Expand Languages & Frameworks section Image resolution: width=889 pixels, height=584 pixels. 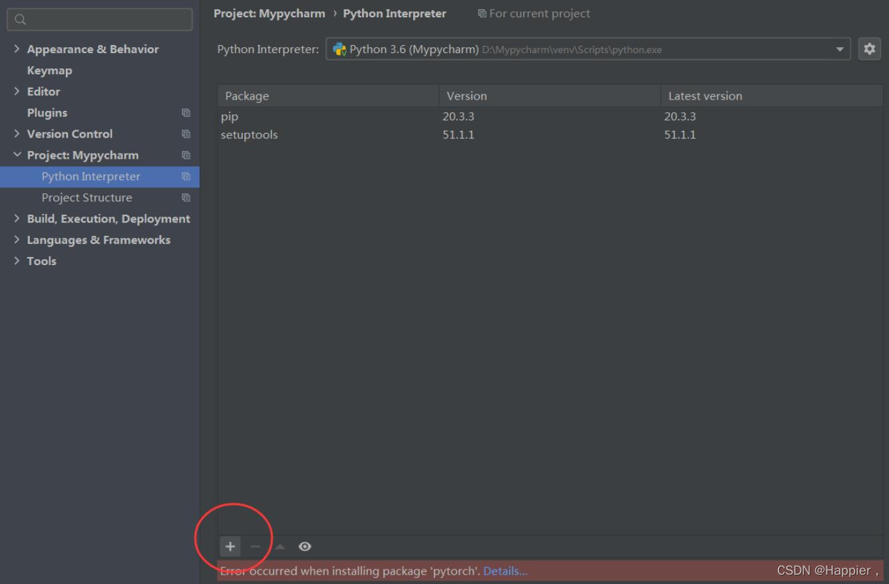(x=17, y=241)
